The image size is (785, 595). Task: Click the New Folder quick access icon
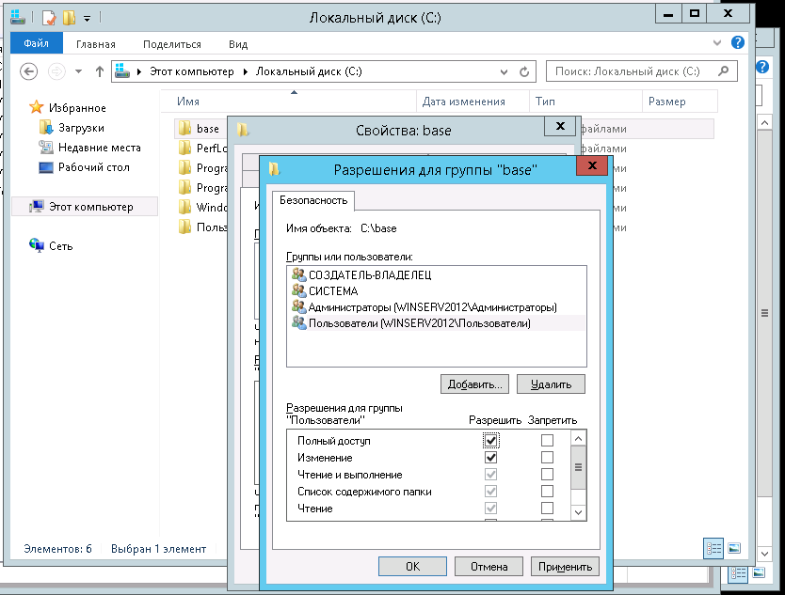[69, 18]
